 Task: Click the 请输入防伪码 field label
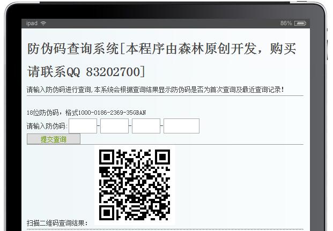click(47, 126)
